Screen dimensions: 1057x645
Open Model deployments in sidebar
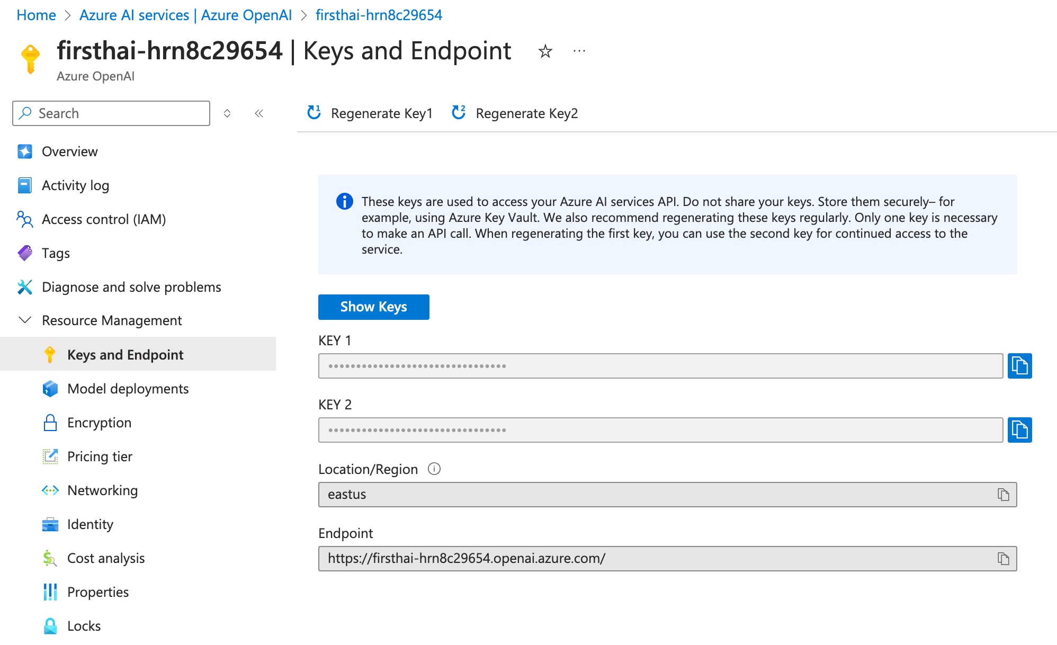tap(128, 389)
